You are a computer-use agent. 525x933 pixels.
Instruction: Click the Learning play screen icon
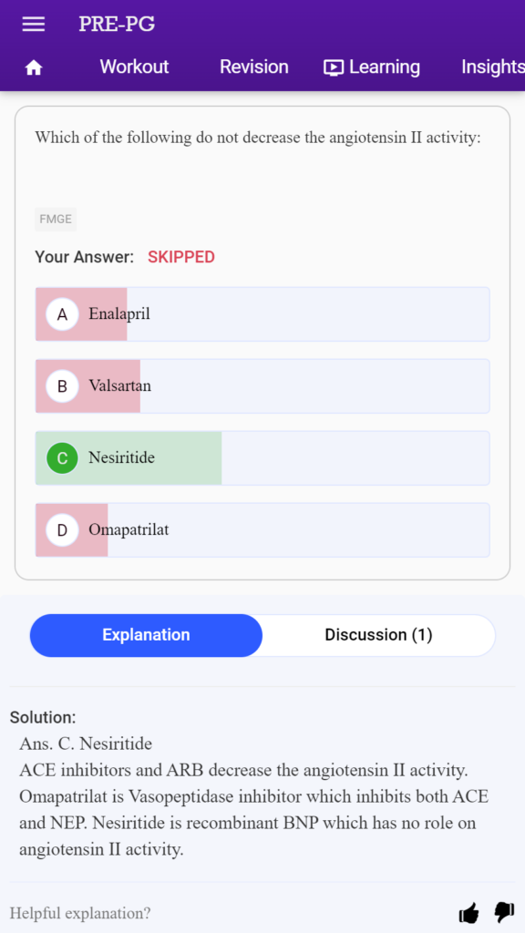click(x=334, y=67)
